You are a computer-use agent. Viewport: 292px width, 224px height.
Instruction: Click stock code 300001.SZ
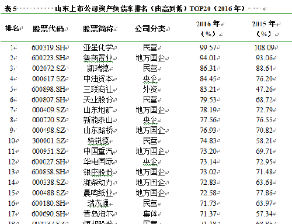click(x=48, y=141)
